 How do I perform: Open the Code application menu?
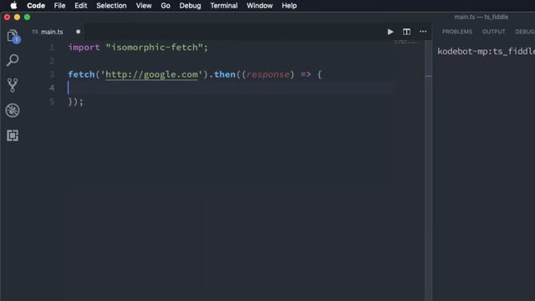pos(36,6)
